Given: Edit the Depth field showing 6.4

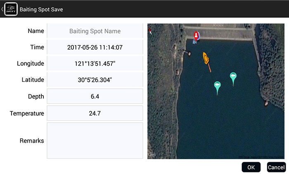Looking at the screenshot, I should click(x=95, y=96).
